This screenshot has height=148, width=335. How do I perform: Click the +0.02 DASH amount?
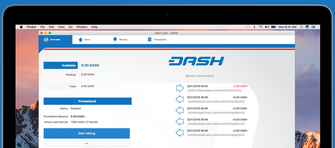pyautogui.click(x=240, y=131)
